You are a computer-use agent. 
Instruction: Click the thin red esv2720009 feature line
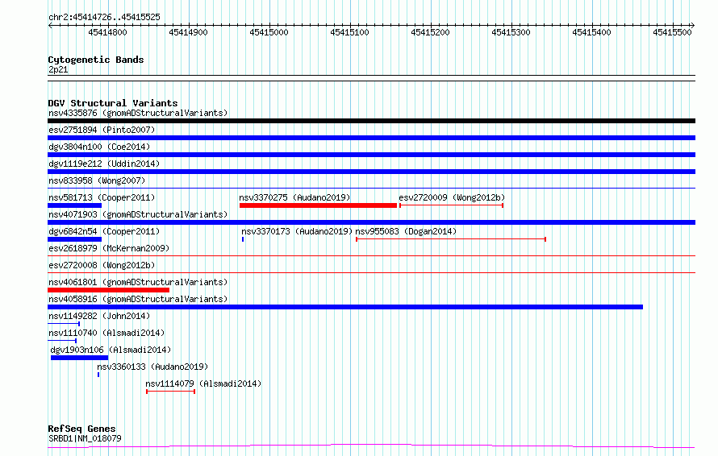(x=452, y=205)
